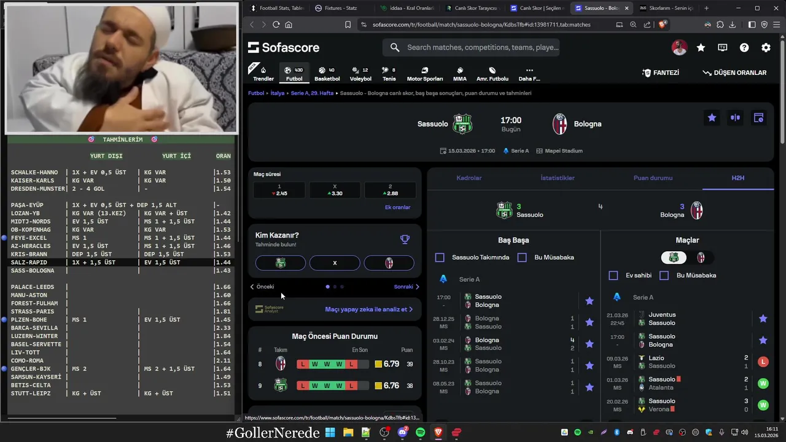Open the browser hamburger menu

click(x=776, y=25)
